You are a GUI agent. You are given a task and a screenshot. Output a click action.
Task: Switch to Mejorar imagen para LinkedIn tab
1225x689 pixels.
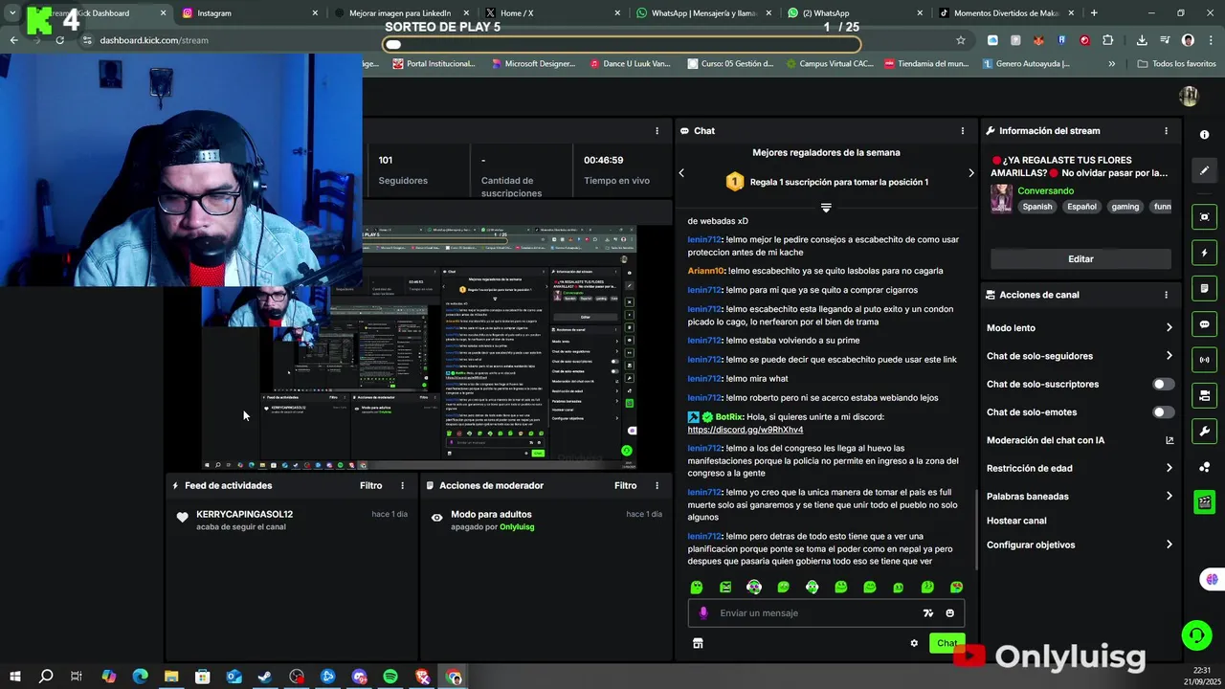pos(400,13)
